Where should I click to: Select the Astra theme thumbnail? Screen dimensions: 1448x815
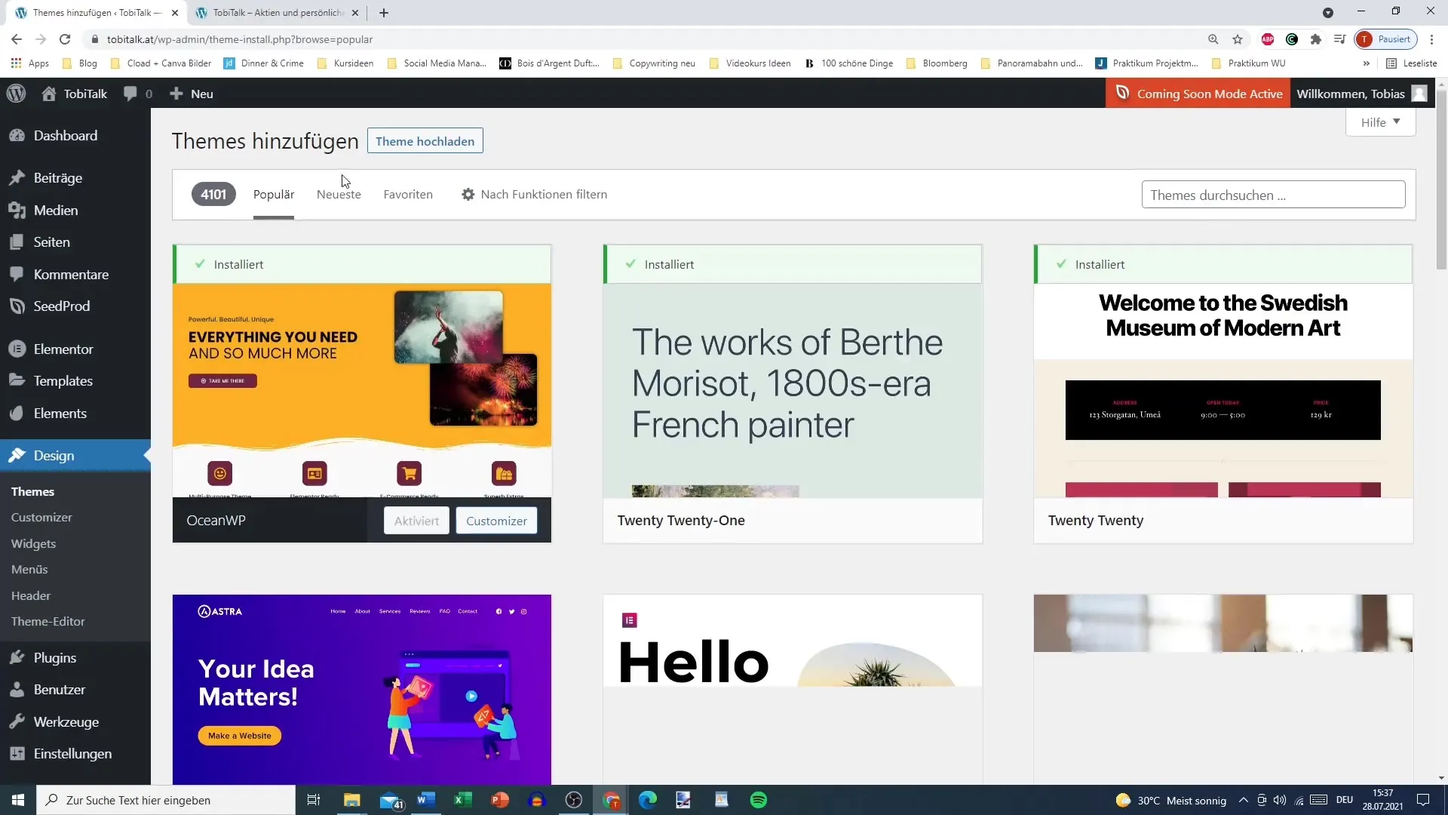tap(361, 688)
